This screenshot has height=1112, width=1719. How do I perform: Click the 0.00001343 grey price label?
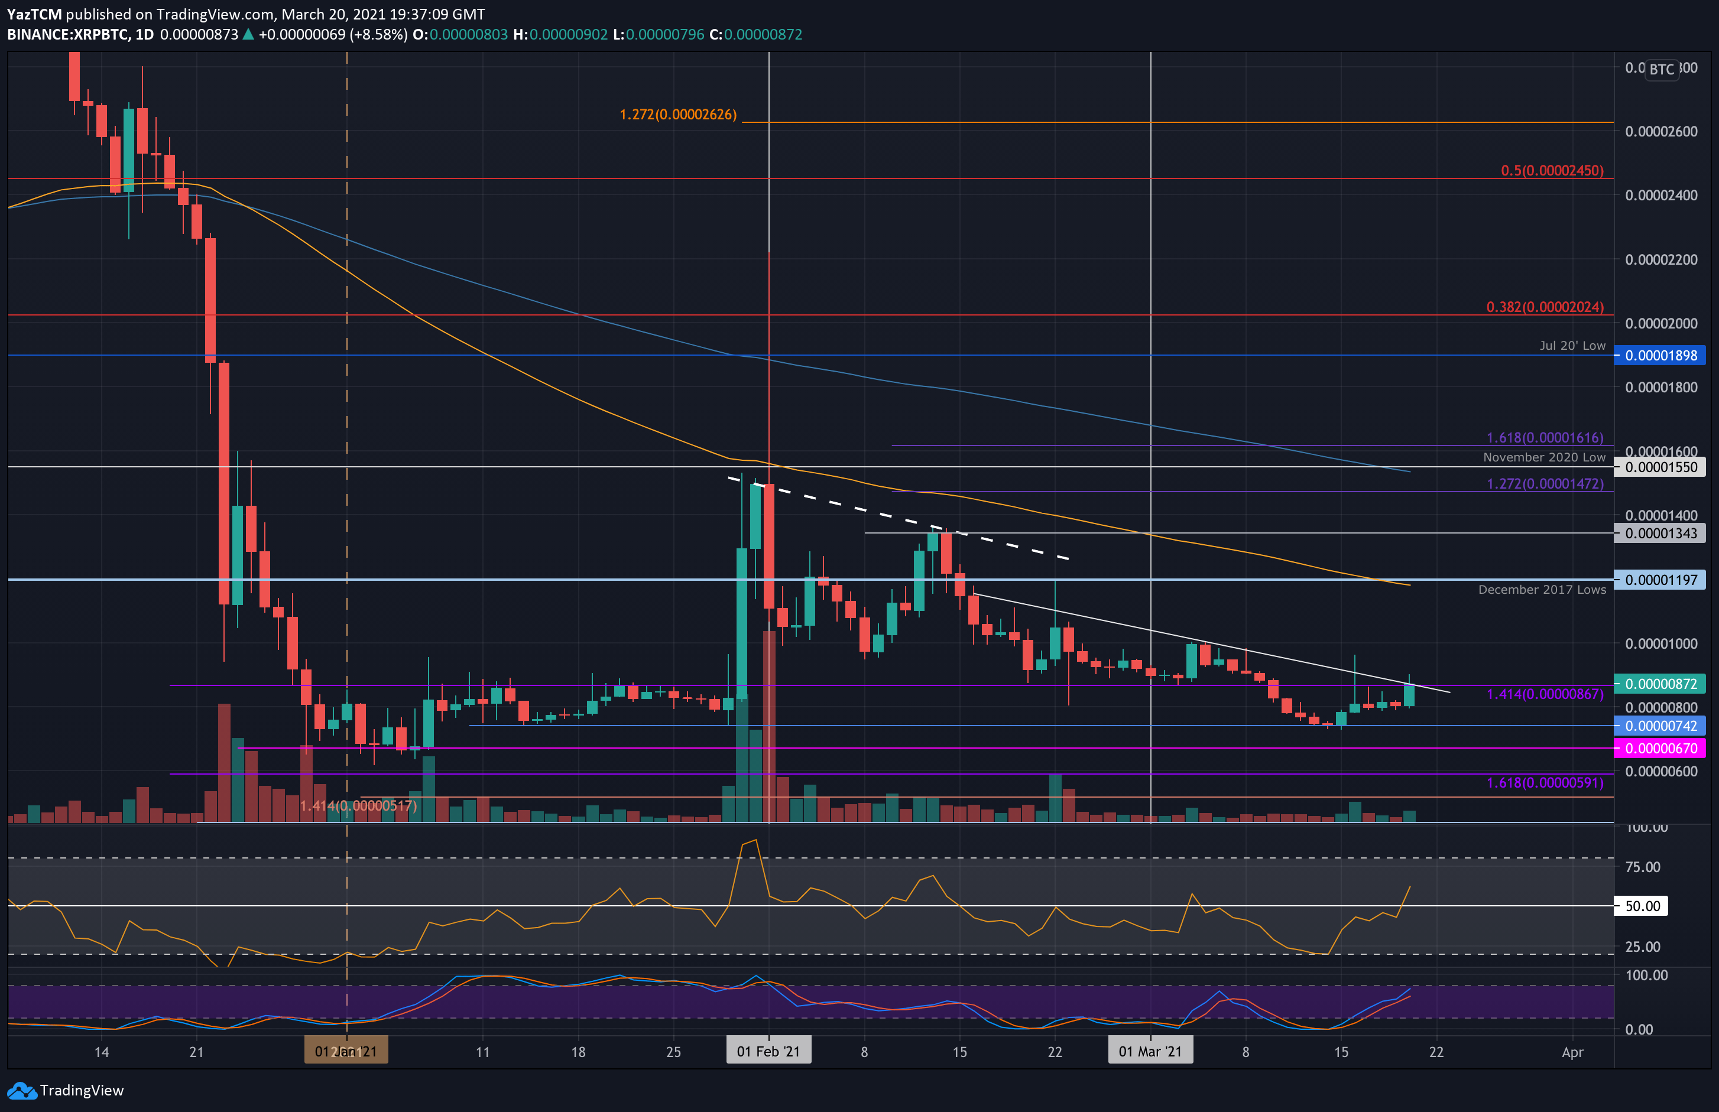pyautogui.click(x=1660, y=533)
